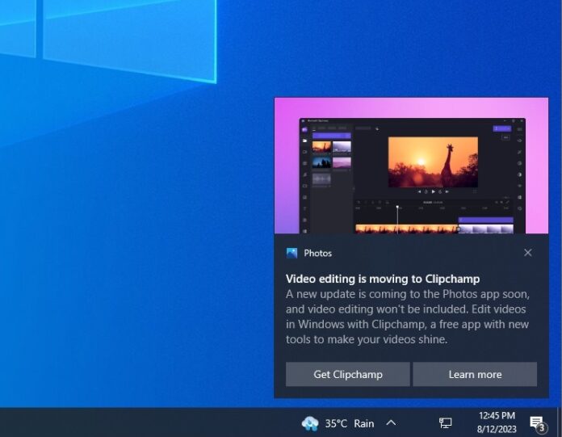Screen dimensions: 562x437
Task: Click the notification title about Clipchamp
Action: pyautogui.click(x=383, y=279)
